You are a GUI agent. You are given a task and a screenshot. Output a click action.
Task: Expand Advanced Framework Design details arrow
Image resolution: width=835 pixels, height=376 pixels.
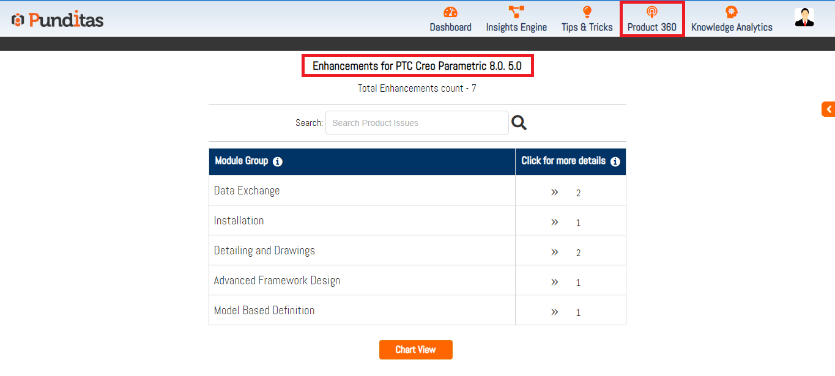pos(554,281)
